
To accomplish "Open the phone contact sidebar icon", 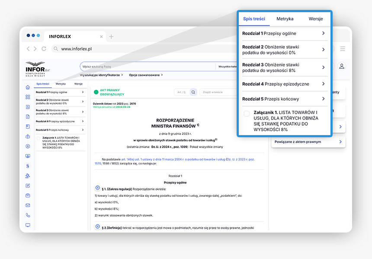I will pyautogui.click(x=28, y=215).
